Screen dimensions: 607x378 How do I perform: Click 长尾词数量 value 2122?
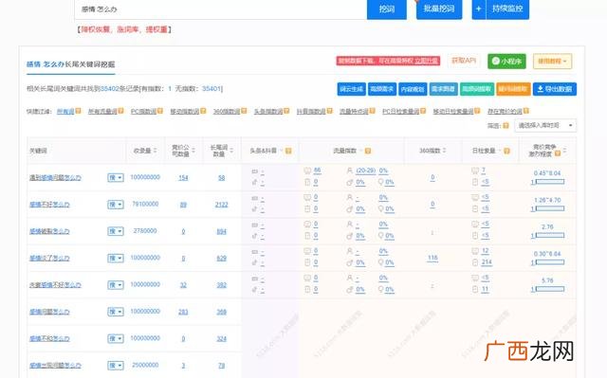(x=221, y=205)
